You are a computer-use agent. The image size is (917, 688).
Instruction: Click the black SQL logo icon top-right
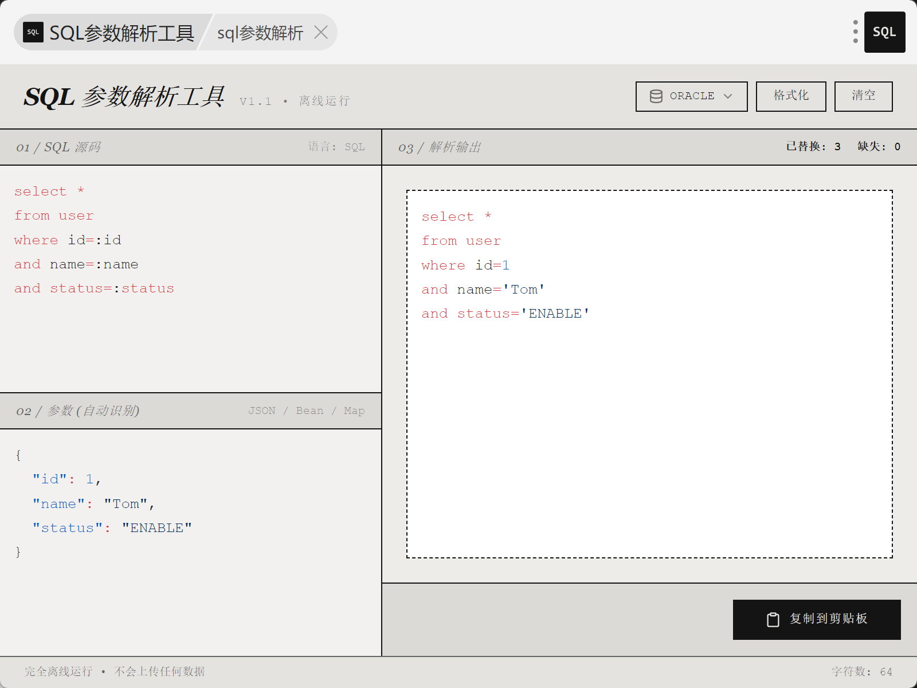tap(884, 32)
